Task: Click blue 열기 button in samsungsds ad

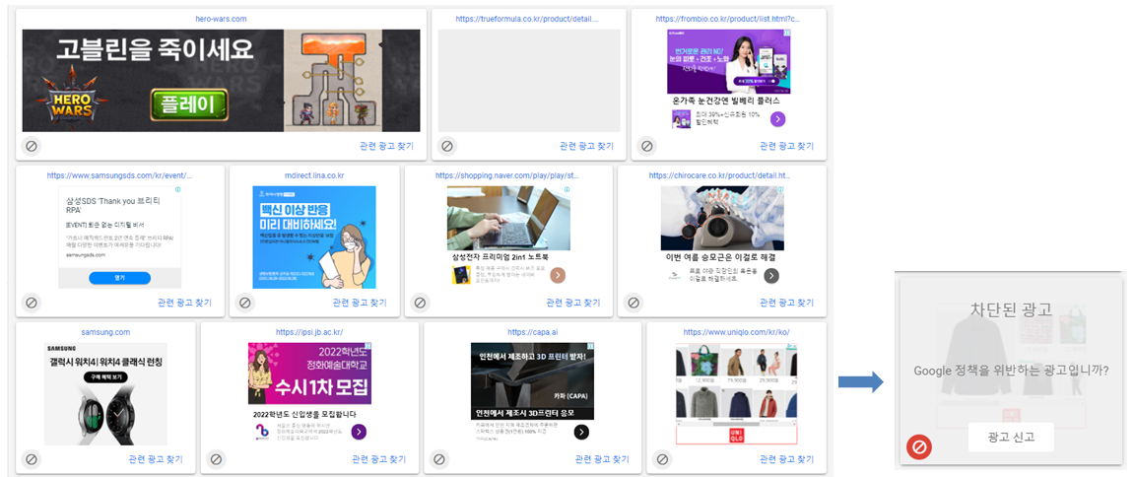Action: click(119, 278)
